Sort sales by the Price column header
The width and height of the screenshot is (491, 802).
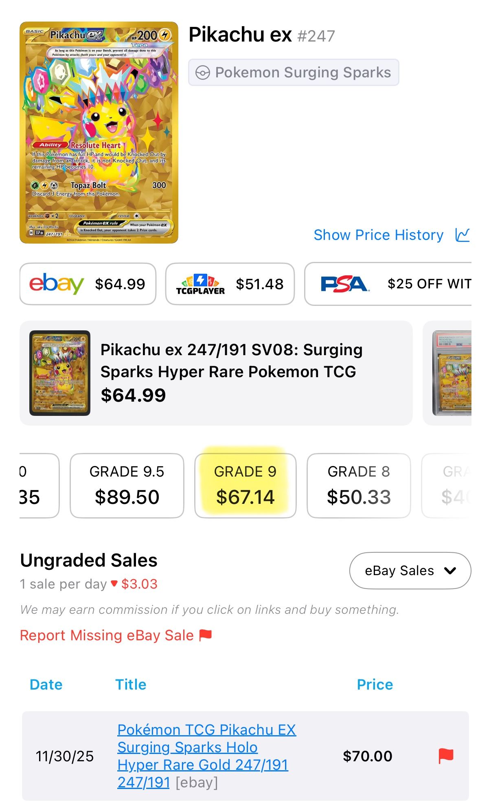[374, 685]
